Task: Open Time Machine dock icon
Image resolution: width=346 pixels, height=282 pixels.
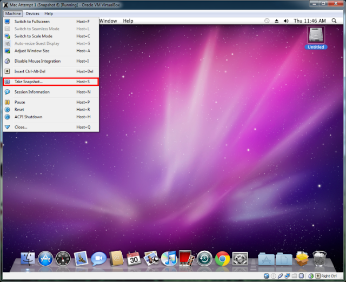Action: tap(204, 259)
